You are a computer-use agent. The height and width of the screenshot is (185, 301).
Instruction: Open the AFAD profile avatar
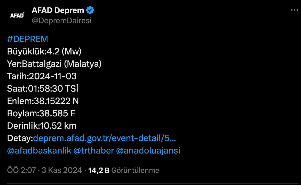(17, 15)
